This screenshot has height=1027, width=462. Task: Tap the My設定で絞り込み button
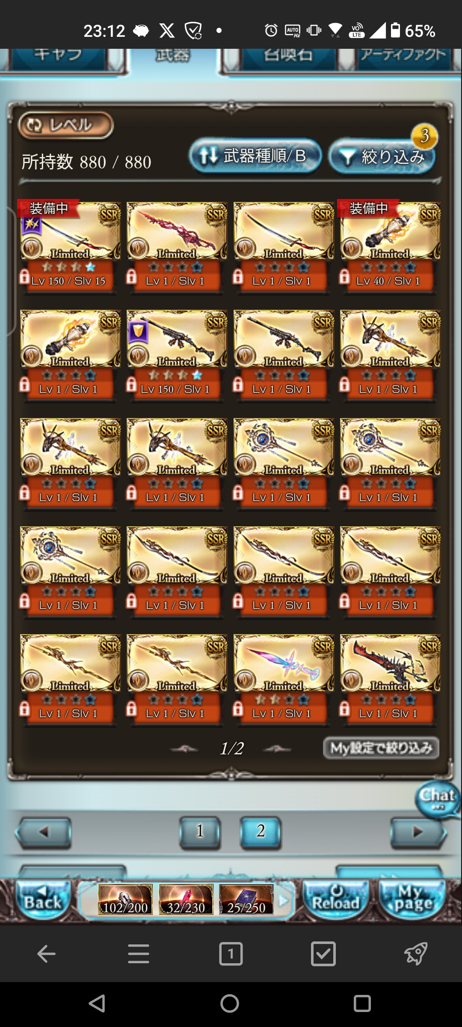point(381,748)
